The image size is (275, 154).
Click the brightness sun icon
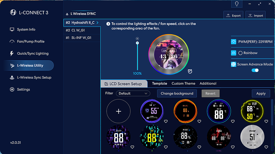137,38
